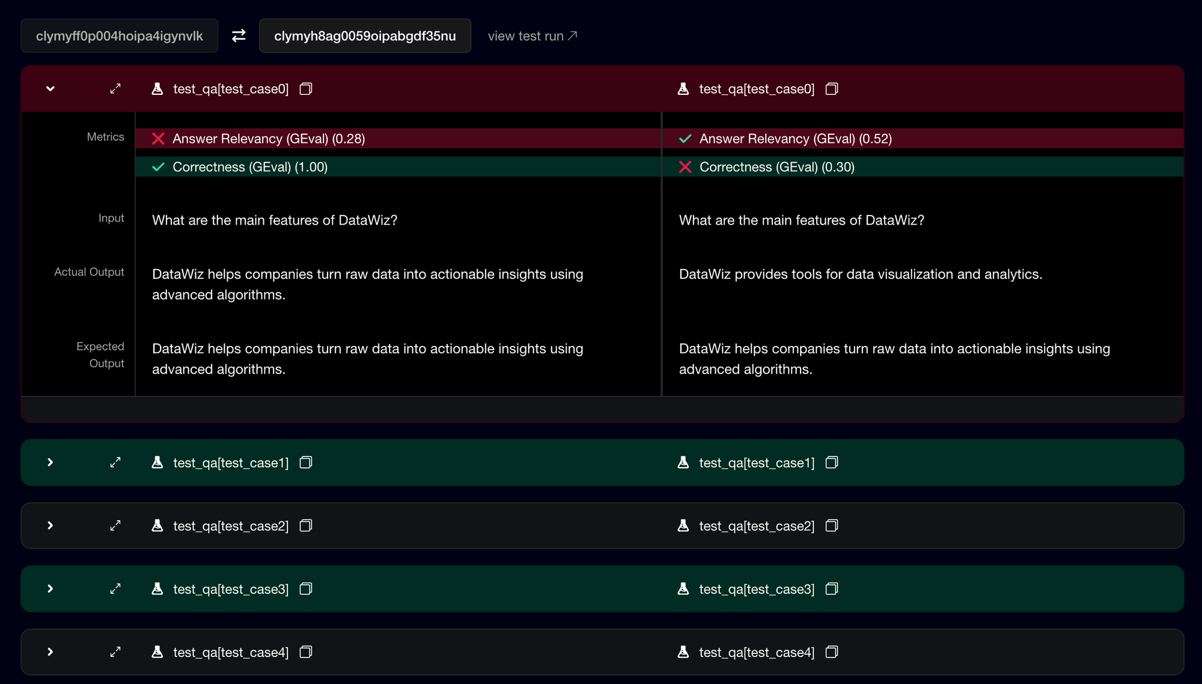Viewport: 1202px width, 684px height.
Task: Select test run clymyh8ag0059oipabgdf35nu
Action: click(365, 35)
